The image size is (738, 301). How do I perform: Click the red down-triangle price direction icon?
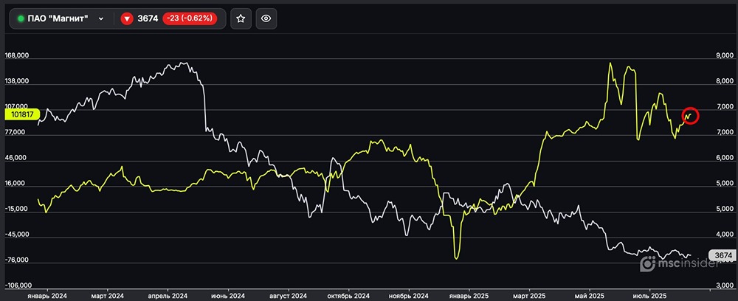[127, 19]
